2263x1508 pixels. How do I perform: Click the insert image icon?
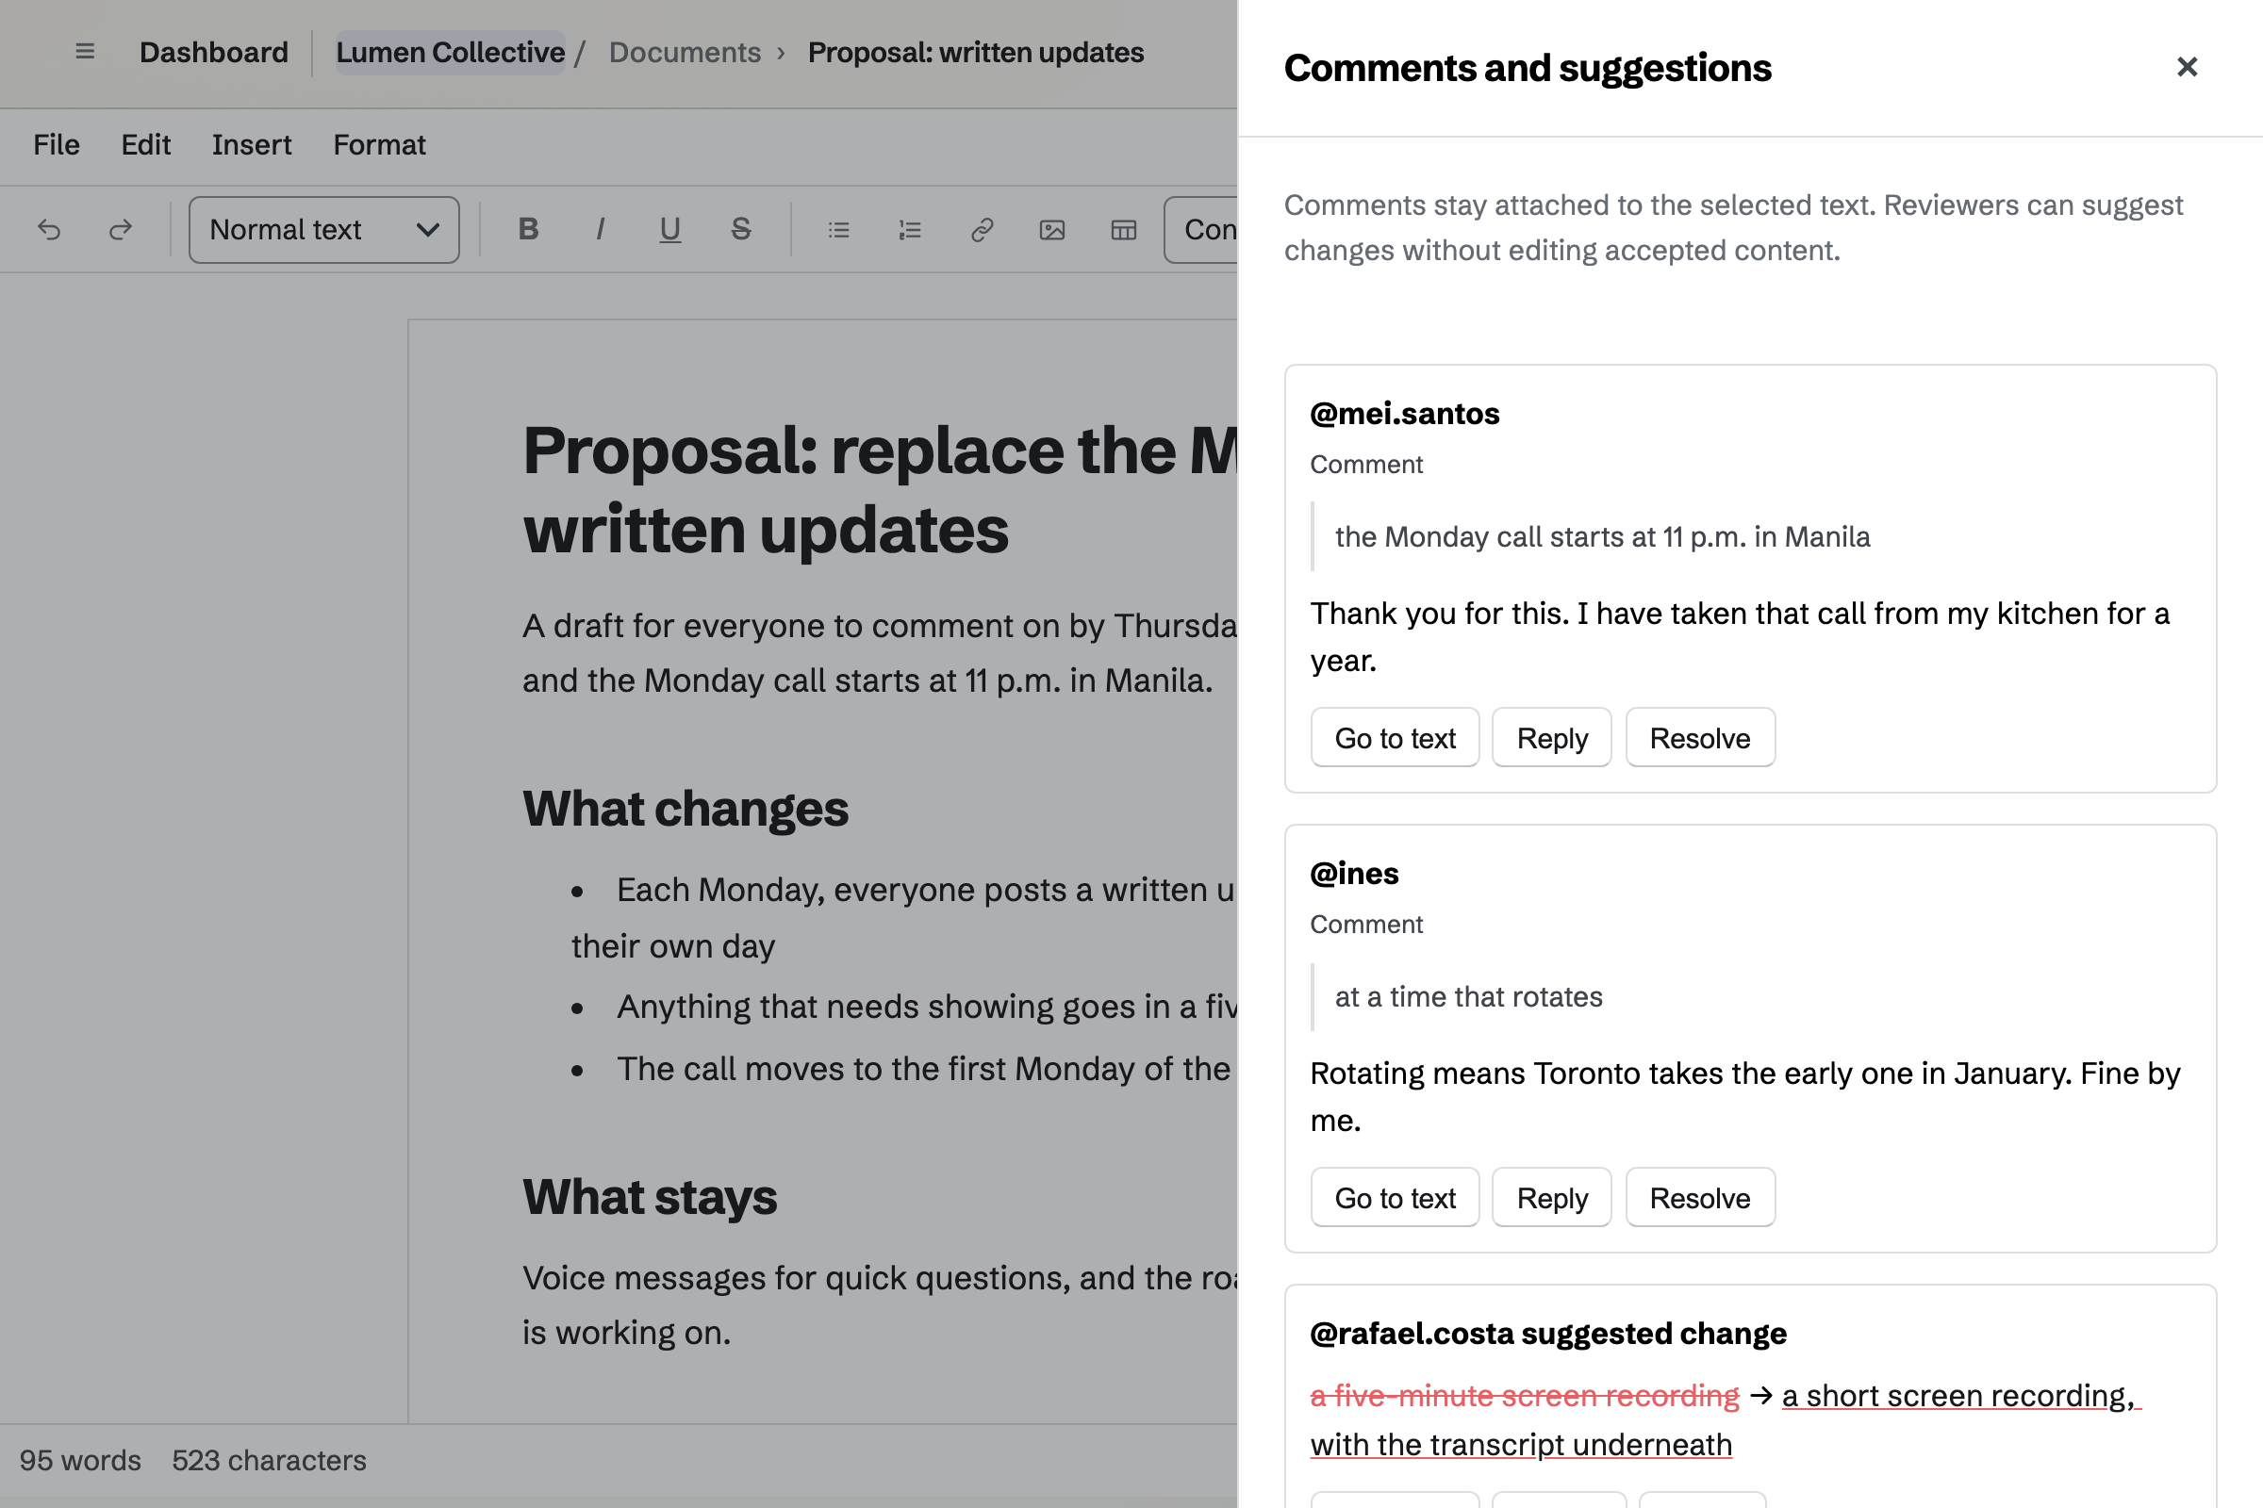pos(1052,230)
